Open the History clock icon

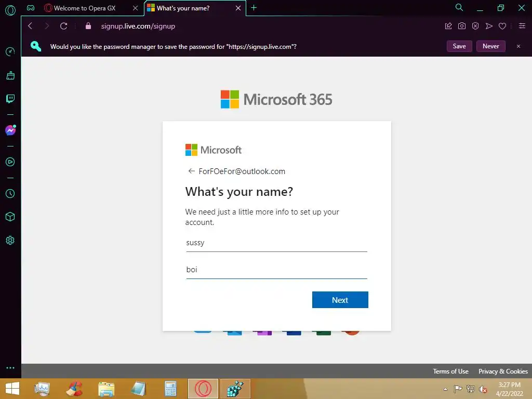[x=10, y=193]
